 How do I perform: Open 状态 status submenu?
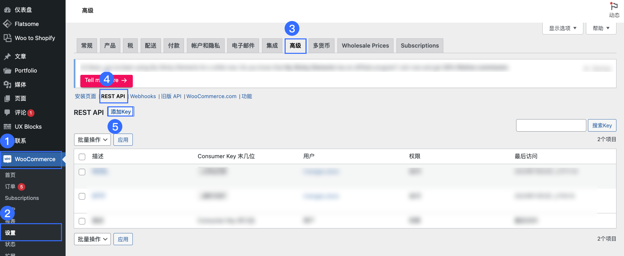pos(10,244)
